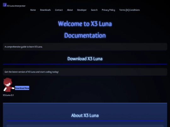The height and width of the screenshot is (127, 170).
Task: Open Terms [&] Conditions link
Action: (x=129, y=10)
